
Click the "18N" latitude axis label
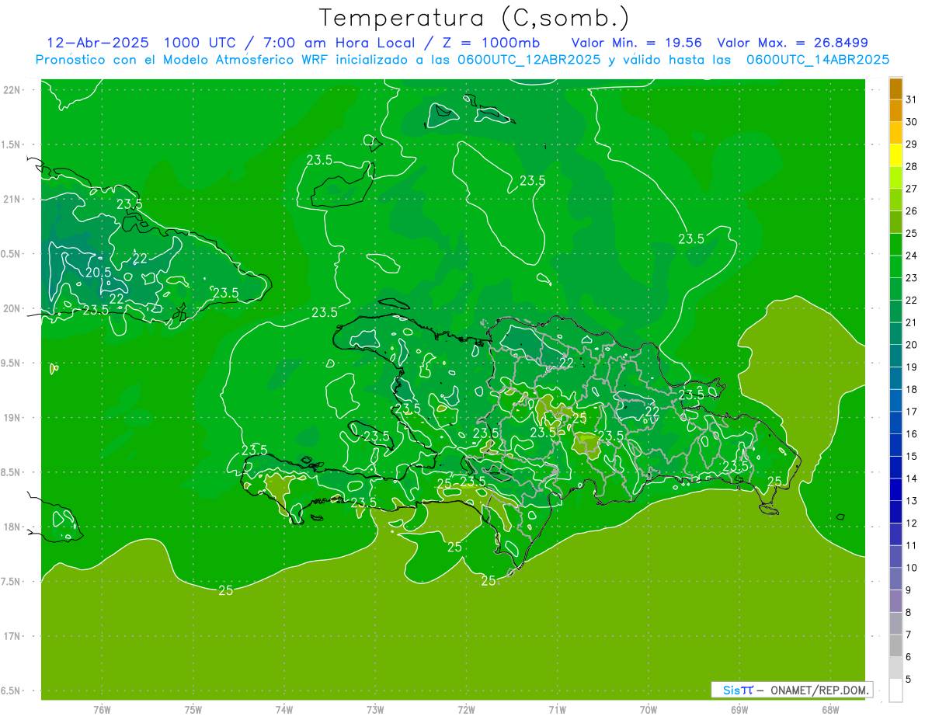(x=12, y=527)
